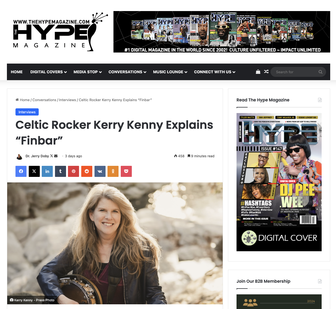Pin the article on Pinterest
The width and height of the screenshot is (336, 309).
(x=73, y=171)
